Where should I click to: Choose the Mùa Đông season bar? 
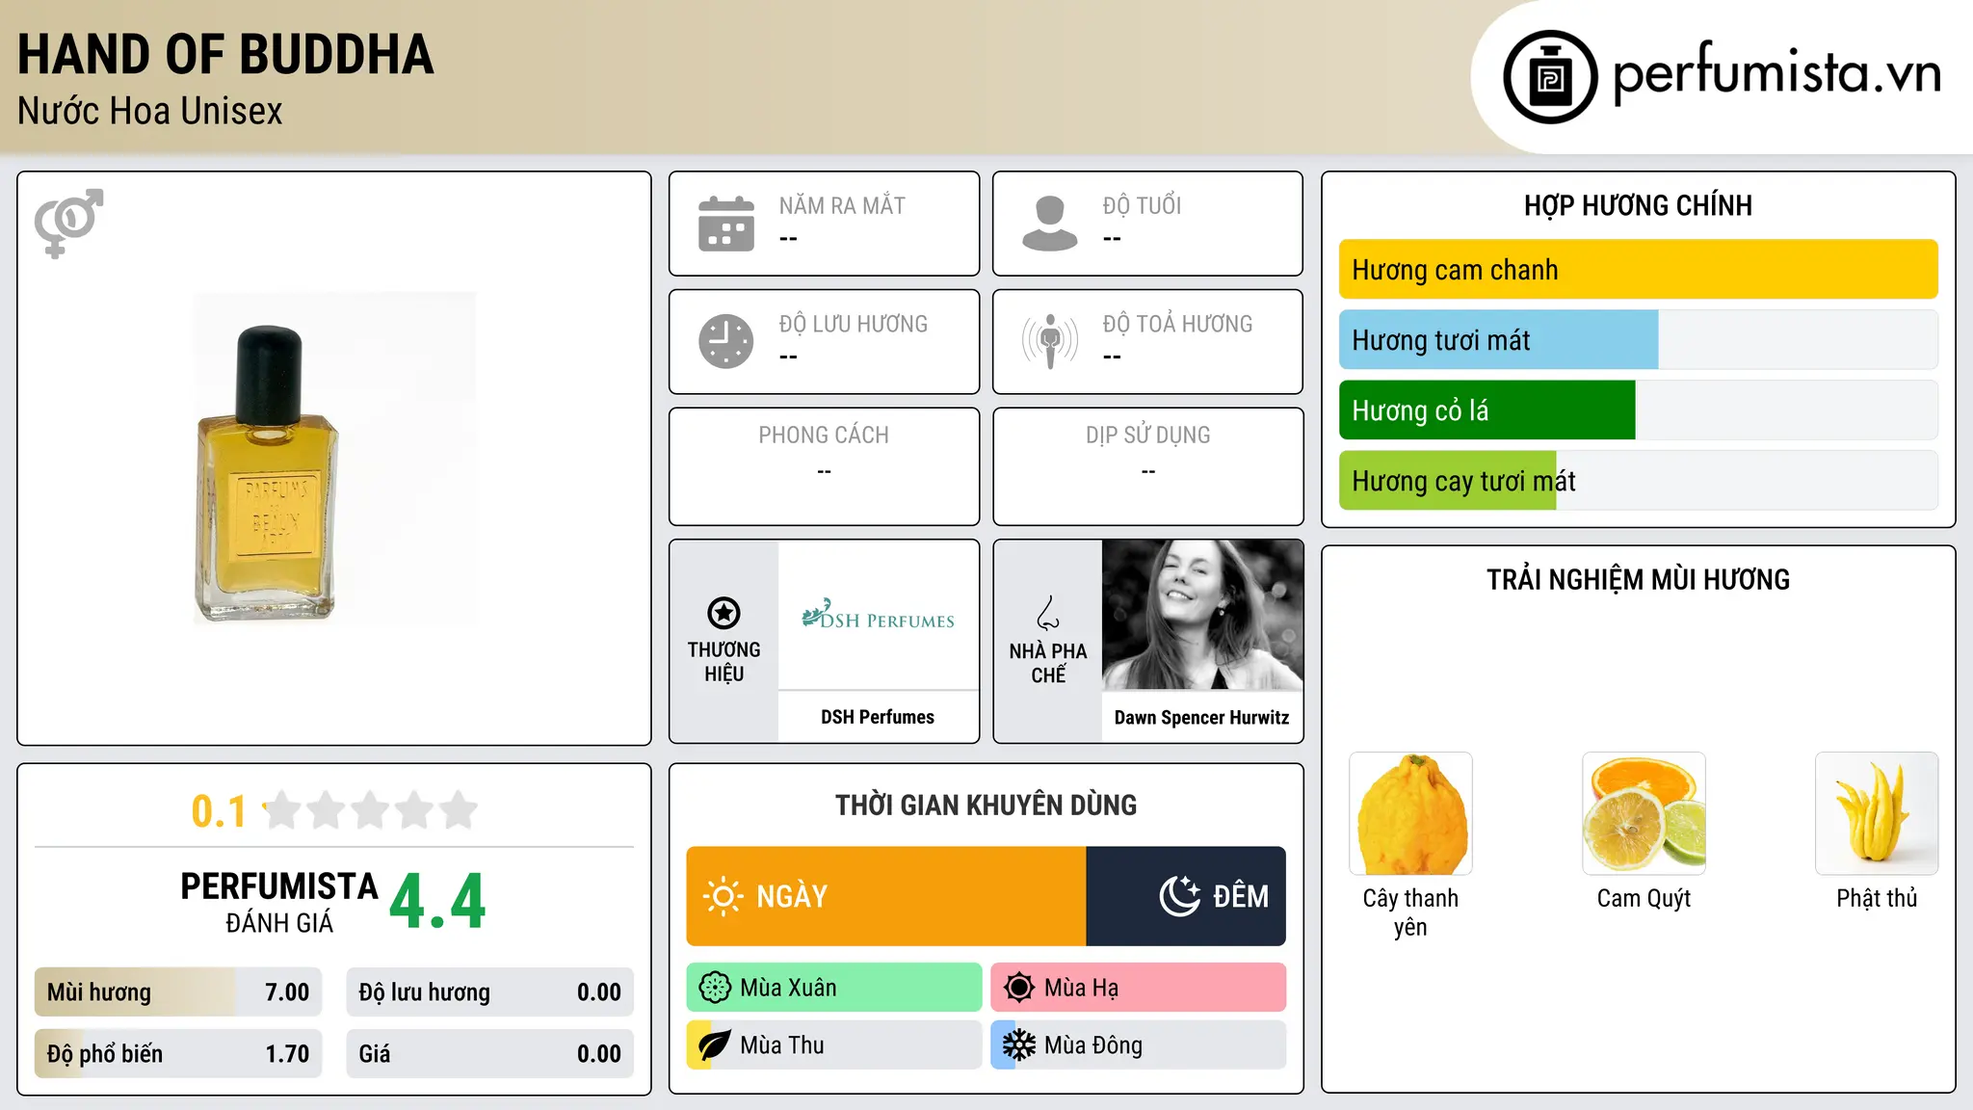click(x=1139, y=1045)
